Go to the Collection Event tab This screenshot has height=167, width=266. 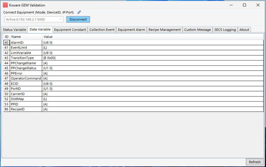(x=102, y=30)
